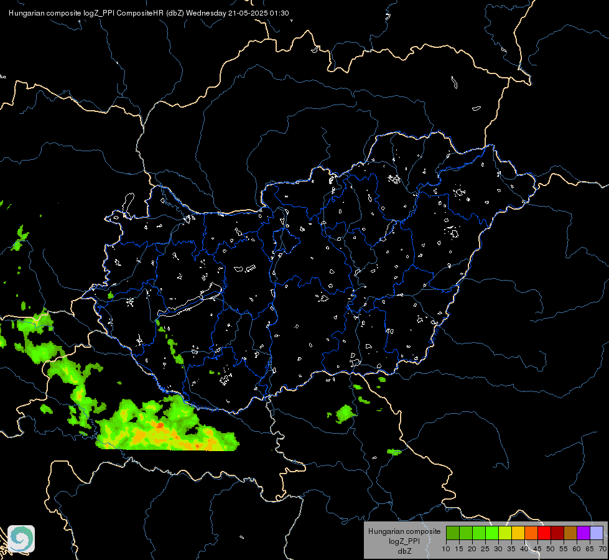Click the legend scale value '70'
Screen dimensions: 609x560
602,549
